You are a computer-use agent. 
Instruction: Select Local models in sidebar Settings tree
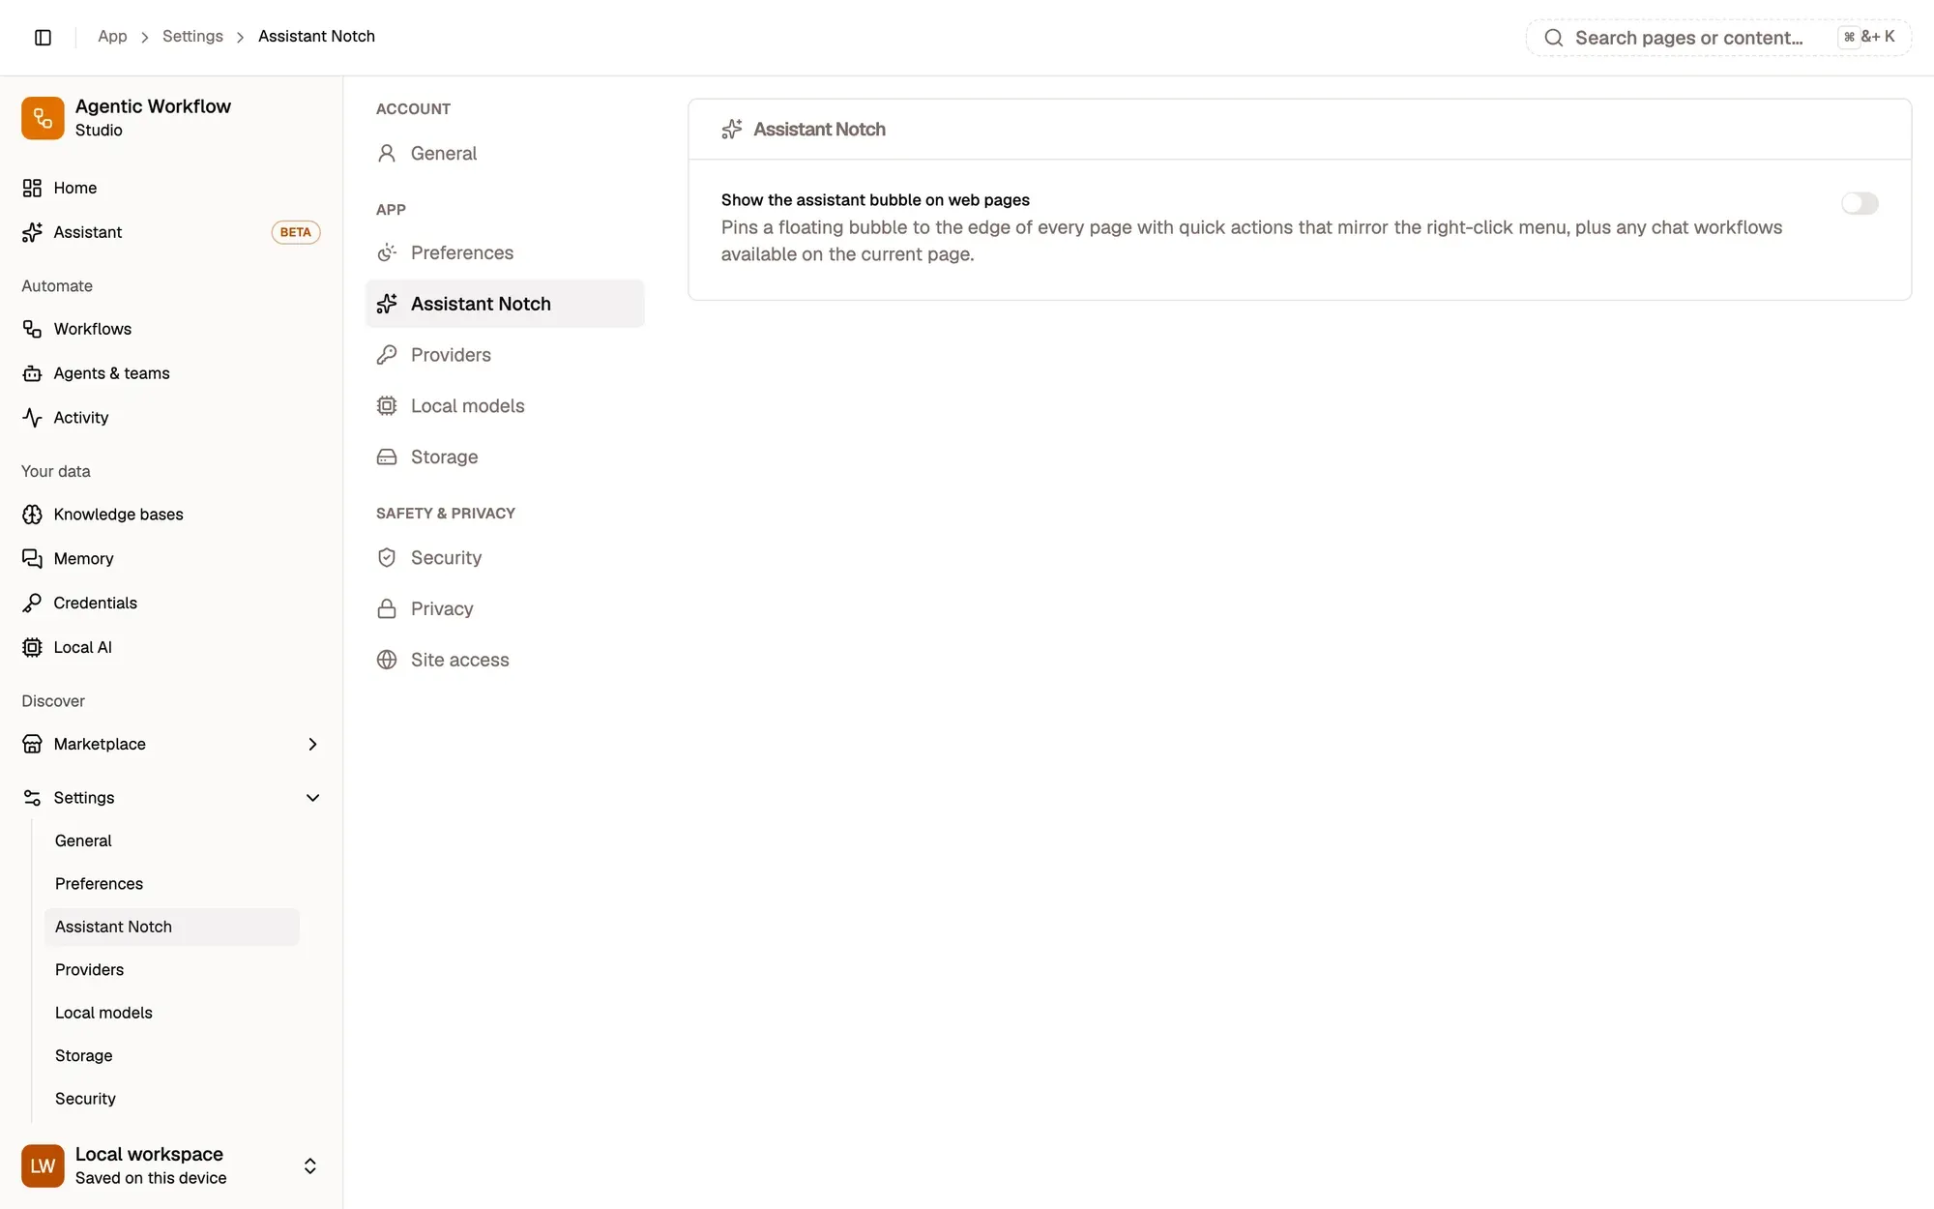172,1013
